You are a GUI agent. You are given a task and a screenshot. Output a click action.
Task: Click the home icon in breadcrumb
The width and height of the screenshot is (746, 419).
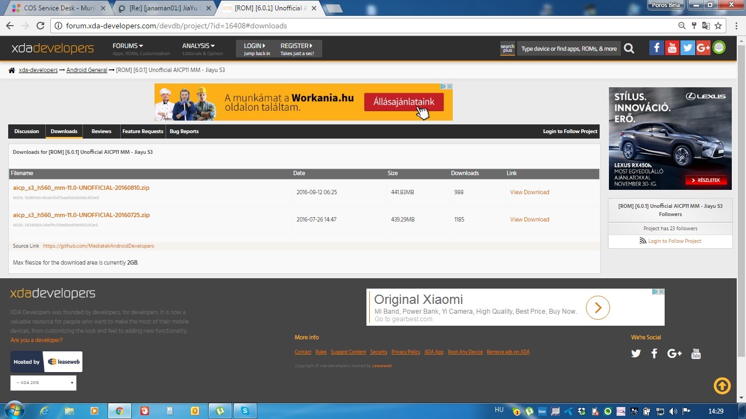click(11, 70)
